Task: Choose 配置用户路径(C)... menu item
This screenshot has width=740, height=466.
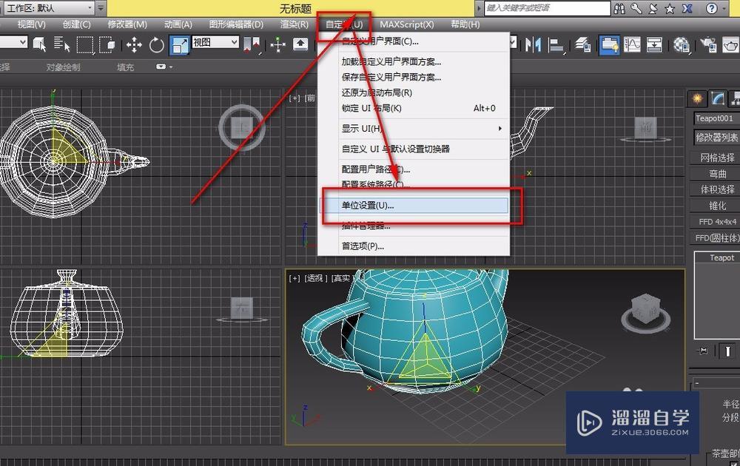Action: pyautogui.click(x=414, y=169)
